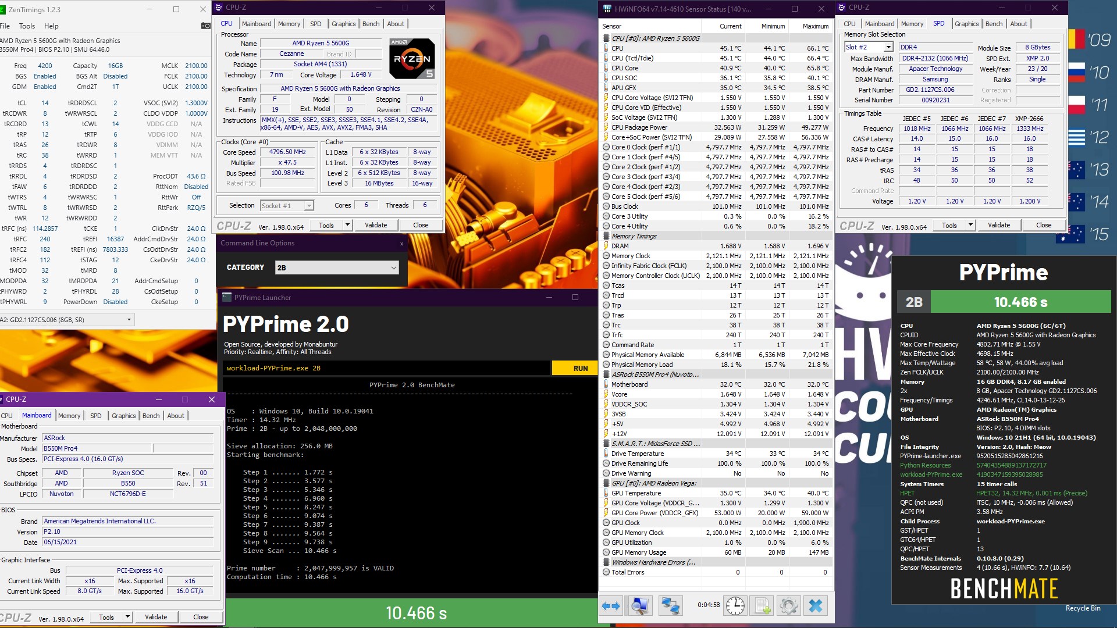The width and height of the screenshot is (1117, 628).
Task: Click the icon beside CPU [#0] sensor header
Action: tap(606, 38)
